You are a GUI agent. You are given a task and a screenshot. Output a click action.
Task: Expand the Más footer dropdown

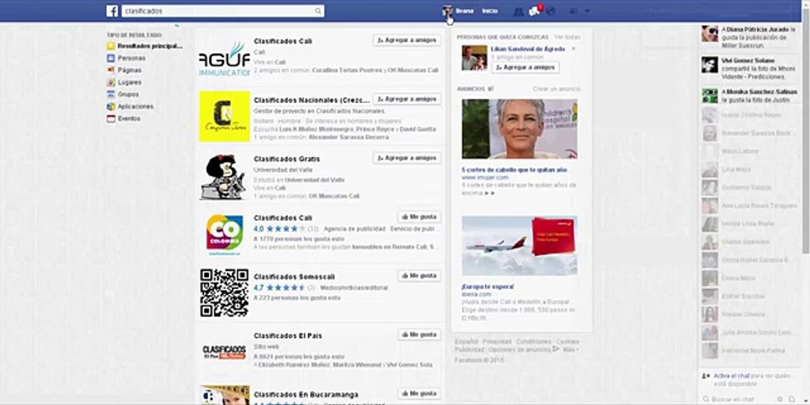570,349
